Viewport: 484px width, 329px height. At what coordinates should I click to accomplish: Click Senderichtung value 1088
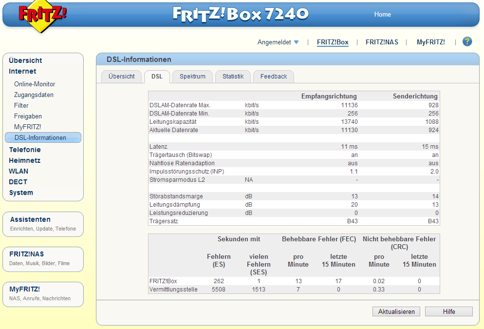coord(432,122)
